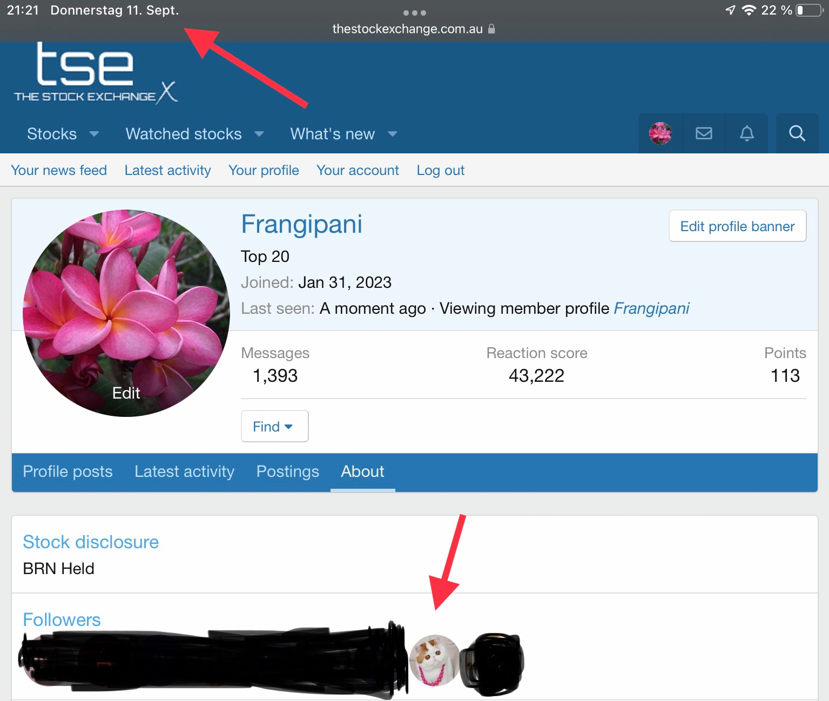Screen dimensions: 829x701
Task: Expand the Stocks dropdown arrow
Action: [94, 134]
